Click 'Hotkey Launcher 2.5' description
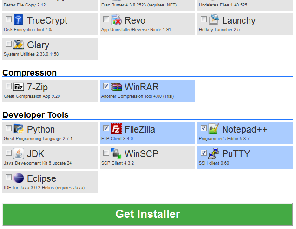The width and height of the screenshot is (296, 229). [x=219, y=30]
